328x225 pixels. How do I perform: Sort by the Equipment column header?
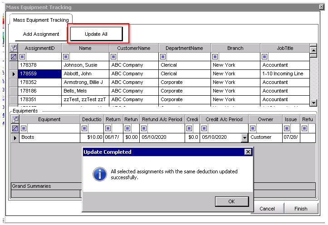tap(49, 119)
